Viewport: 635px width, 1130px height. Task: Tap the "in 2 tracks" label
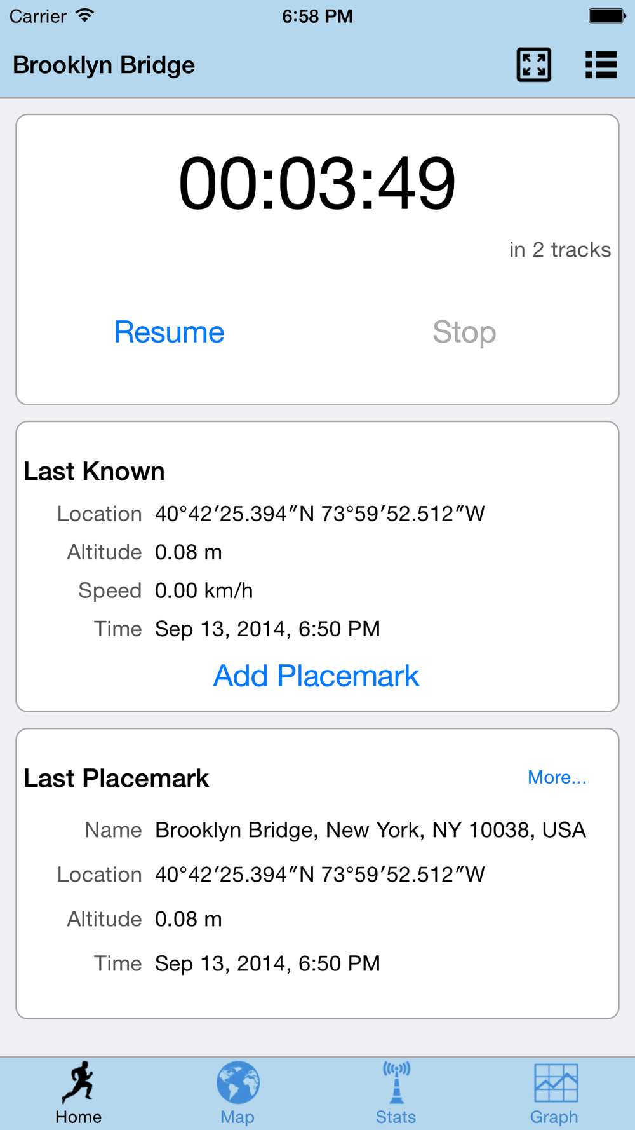click(x=559, y=250)
